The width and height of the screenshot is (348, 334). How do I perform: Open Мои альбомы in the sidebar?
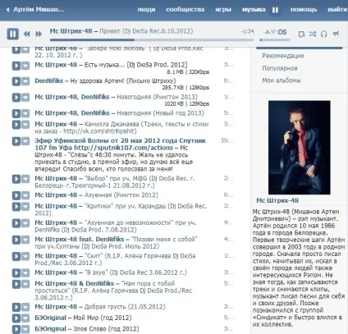(x=282, y=80)
